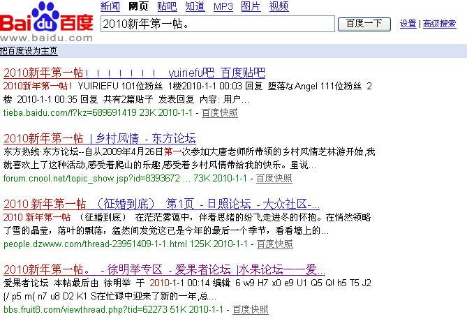Open the 视频 video tab

coord(279,7)
